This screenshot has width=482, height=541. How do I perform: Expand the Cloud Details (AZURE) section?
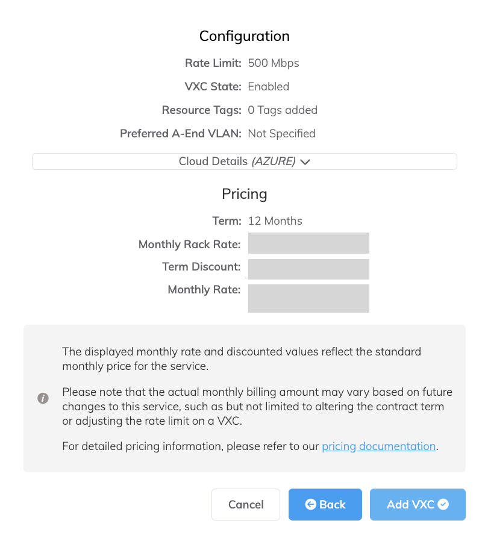[244, 161]
